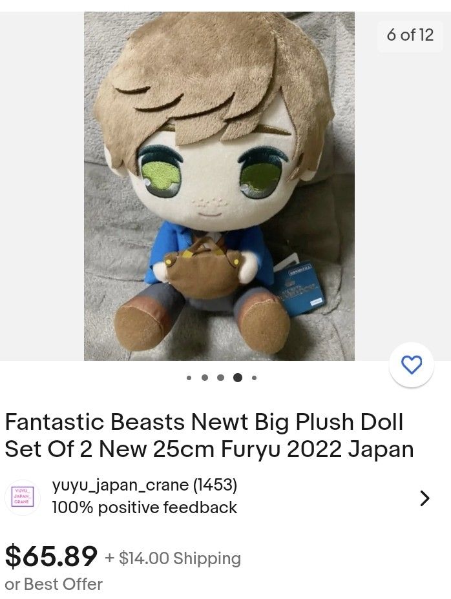This screenshot has width=451, height=599.
Task: Select the second pagination dot
Action: (205, 378)
